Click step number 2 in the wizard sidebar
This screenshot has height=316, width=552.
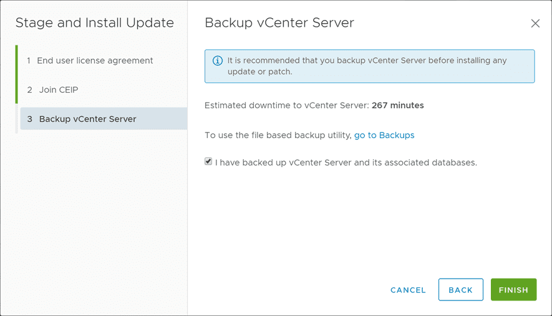[29, 90]
